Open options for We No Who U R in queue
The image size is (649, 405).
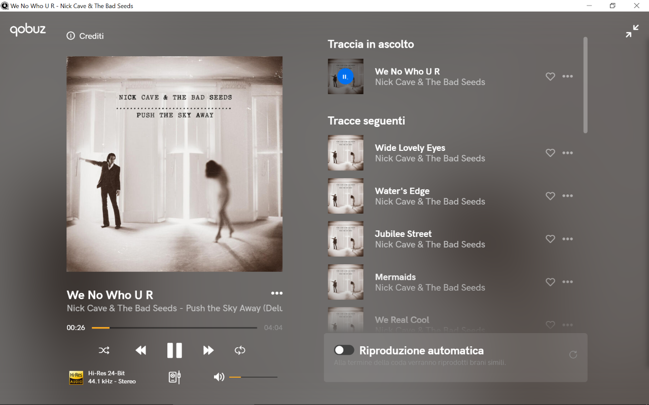[x=568, y=76]
